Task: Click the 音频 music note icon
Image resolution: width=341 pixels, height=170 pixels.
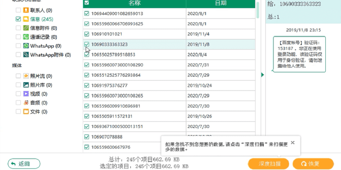Action: click(x=26, y=103)
